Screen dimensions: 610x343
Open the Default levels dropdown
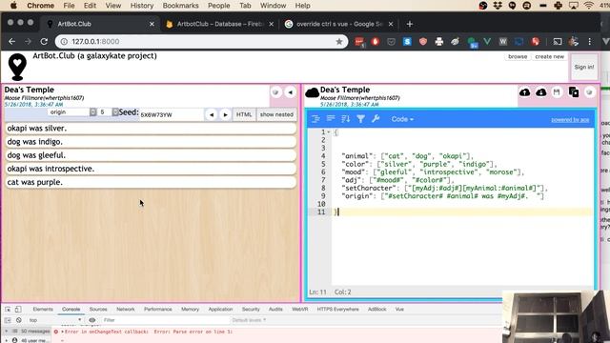[x=249, y=320]
